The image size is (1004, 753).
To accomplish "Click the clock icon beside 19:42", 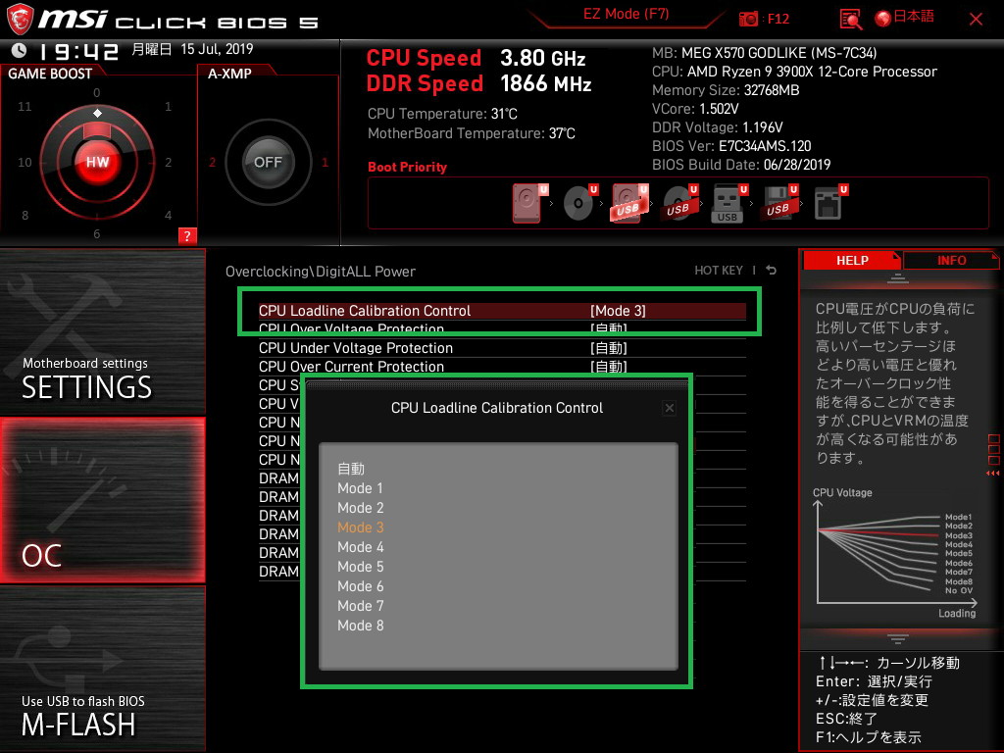I will tap(20, 50).
